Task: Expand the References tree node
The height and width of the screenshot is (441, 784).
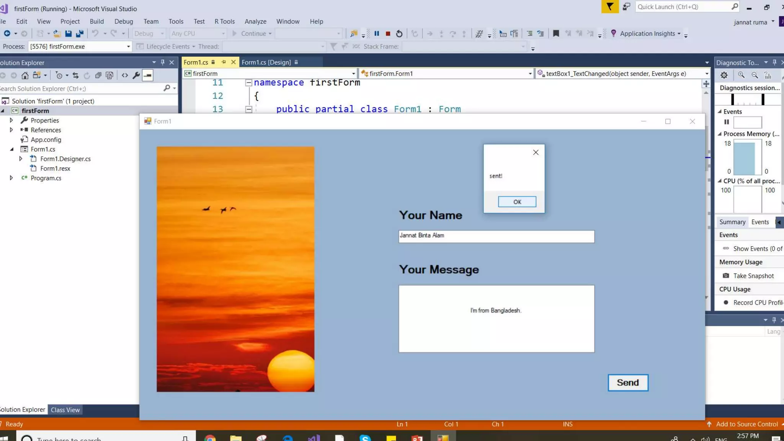Action: click(x=11, y=130)
